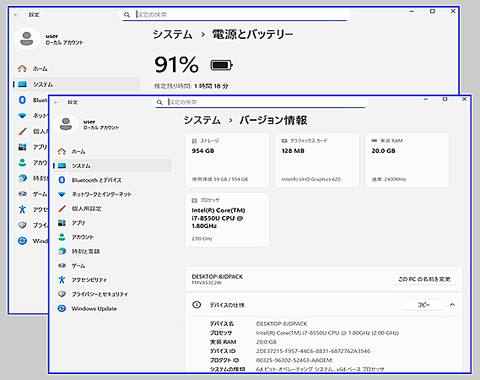Image resolution: width=480 pixels, height=380 pixels.
Task: Select システム in front window sidebar
Action: (x=112, y=166)
